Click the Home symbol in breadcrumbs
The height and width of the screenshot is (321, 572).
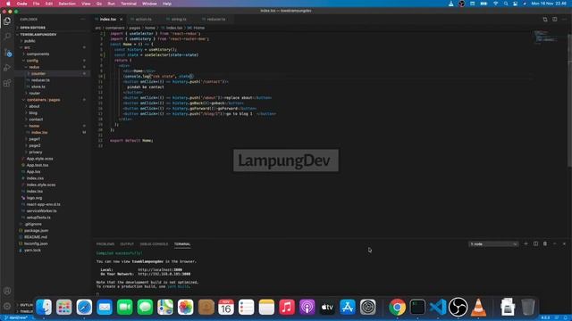(197, 28)
